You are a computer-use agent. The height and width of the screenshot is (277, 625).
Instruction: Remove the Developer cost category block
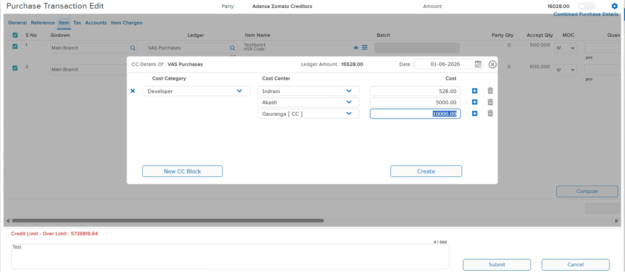pos(133,91)
